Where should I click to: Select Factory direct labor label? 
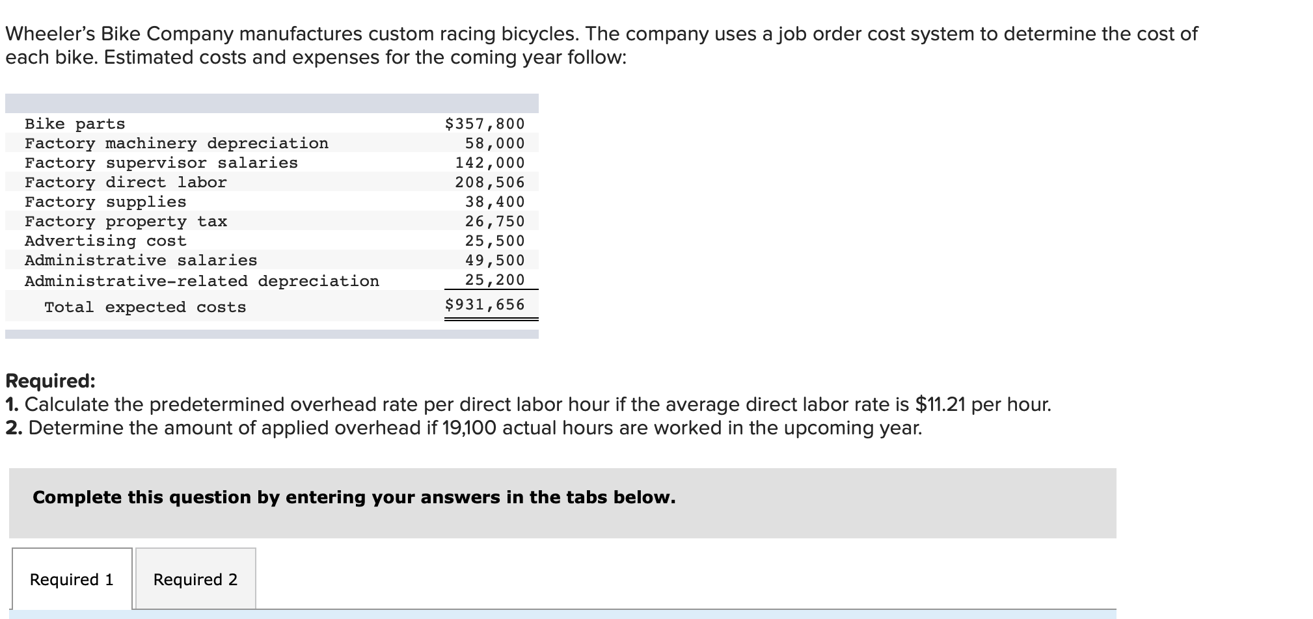point(126,182)
